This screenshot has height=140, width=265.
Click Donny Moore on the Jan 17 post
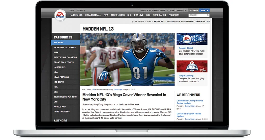click(x=190, y=106)
